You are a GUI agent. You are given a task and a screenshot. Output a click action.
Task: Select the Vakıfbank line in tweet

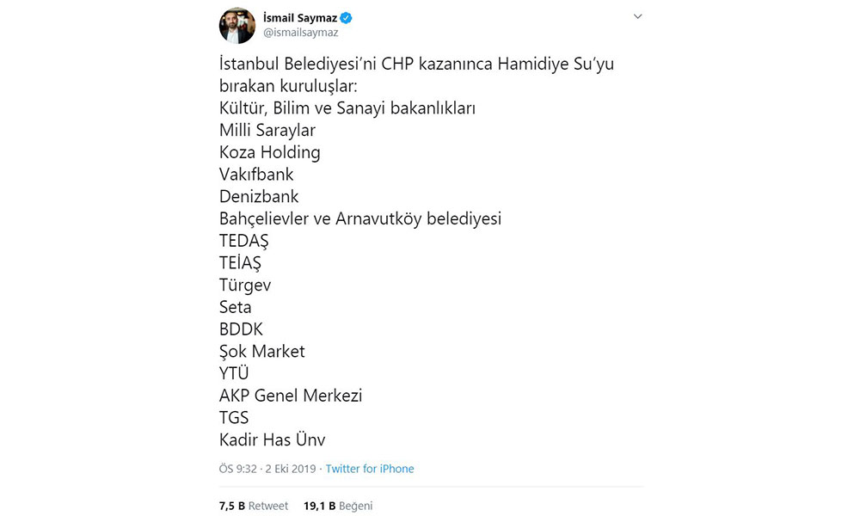click(x=256, y=175)
